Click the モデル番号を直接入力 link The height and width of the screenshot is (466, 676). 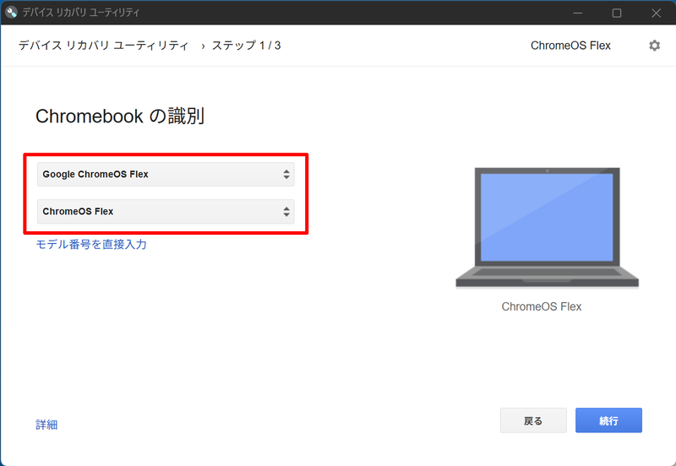[91, 244]
